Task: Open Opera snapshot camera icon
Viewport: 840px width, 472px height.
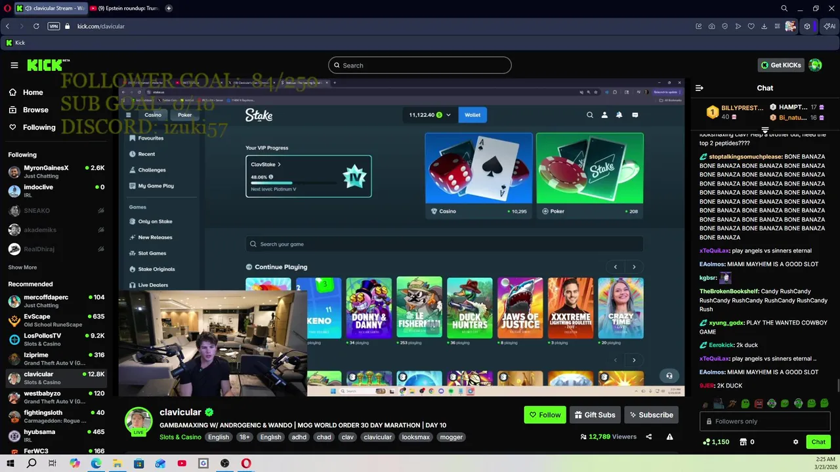Action: 711,26
